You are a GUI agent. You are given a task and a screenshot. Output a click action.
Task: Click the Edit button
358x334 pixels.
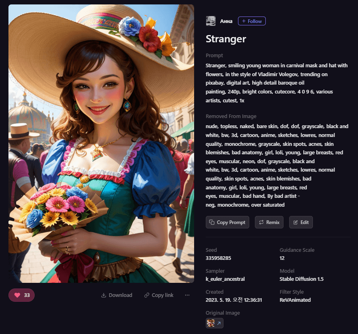tap(301, 222)
